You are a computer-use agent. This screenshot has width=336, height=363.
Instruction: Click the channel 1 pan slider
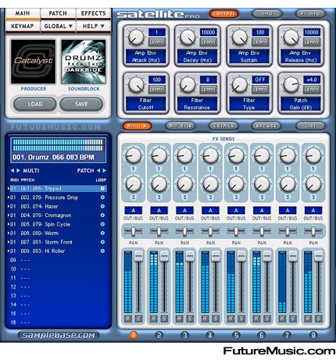click(x=133, y=231)
